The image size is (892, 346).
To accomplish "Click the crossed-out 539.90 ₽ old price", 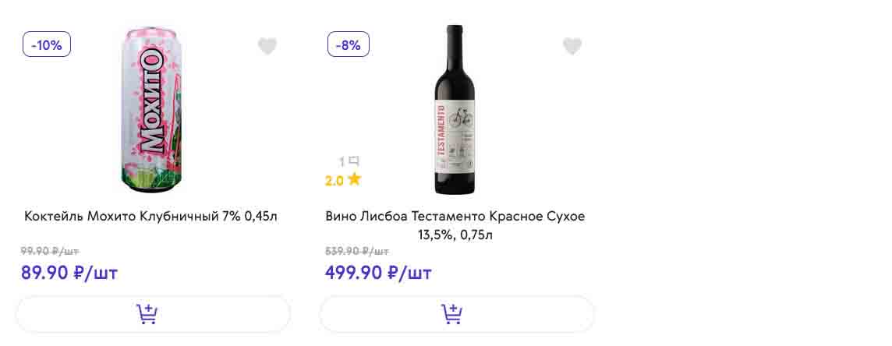I will click(x=356, y=251).
